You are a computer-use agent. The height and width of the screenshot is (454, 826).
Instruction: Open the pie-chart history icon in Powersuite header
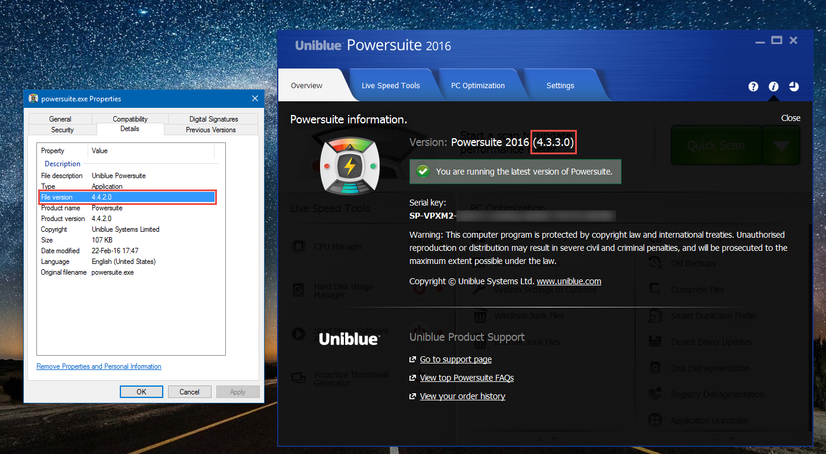tap(794, 86)
